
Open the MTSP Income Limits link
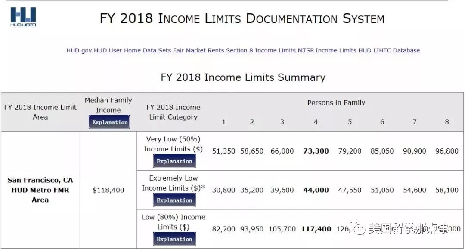click(327, 50)
